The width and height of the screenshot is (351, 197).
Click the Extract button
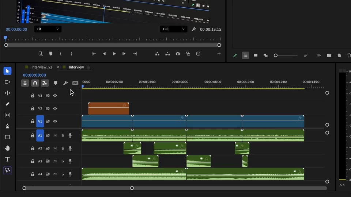tap(167, 54)
